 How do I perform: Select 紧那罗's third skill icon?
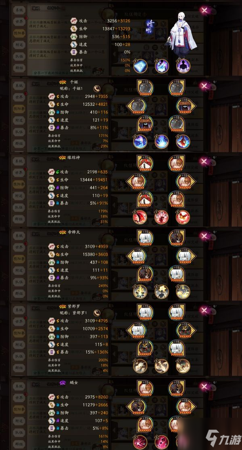183,366
